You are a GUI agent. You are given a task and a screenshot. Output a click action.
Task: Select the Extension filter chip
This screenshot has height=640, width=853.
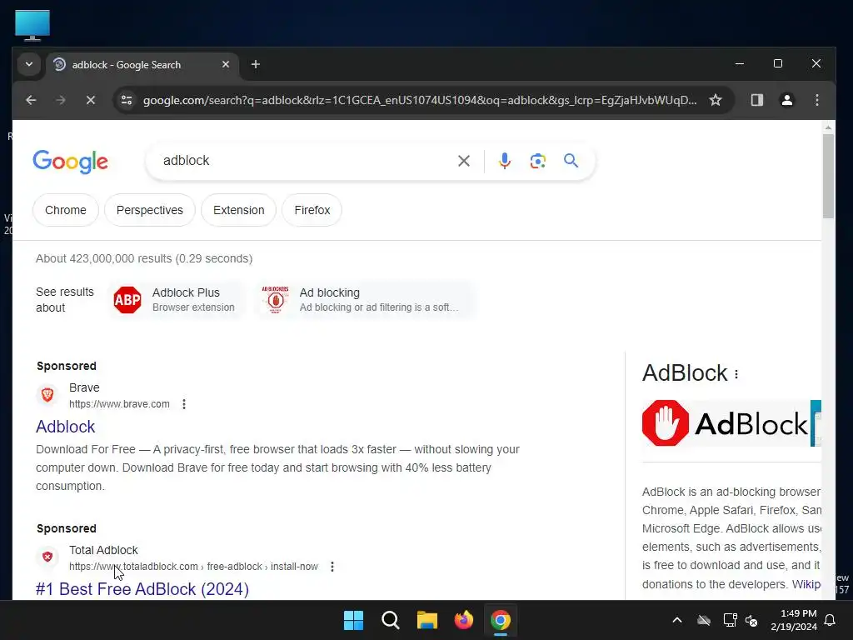coord(238,210)
